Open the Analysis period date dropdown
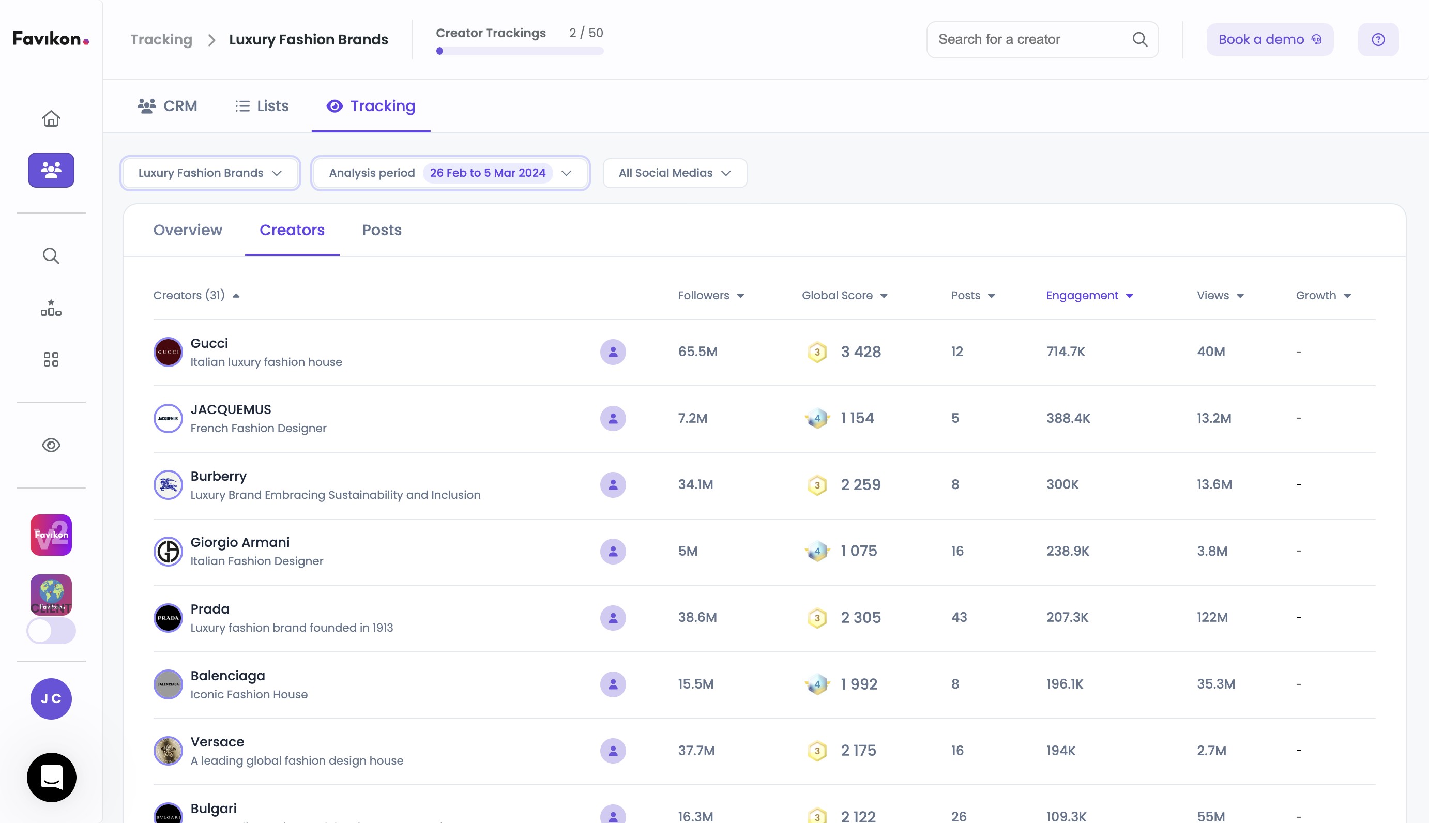 (x=450, y=173)
